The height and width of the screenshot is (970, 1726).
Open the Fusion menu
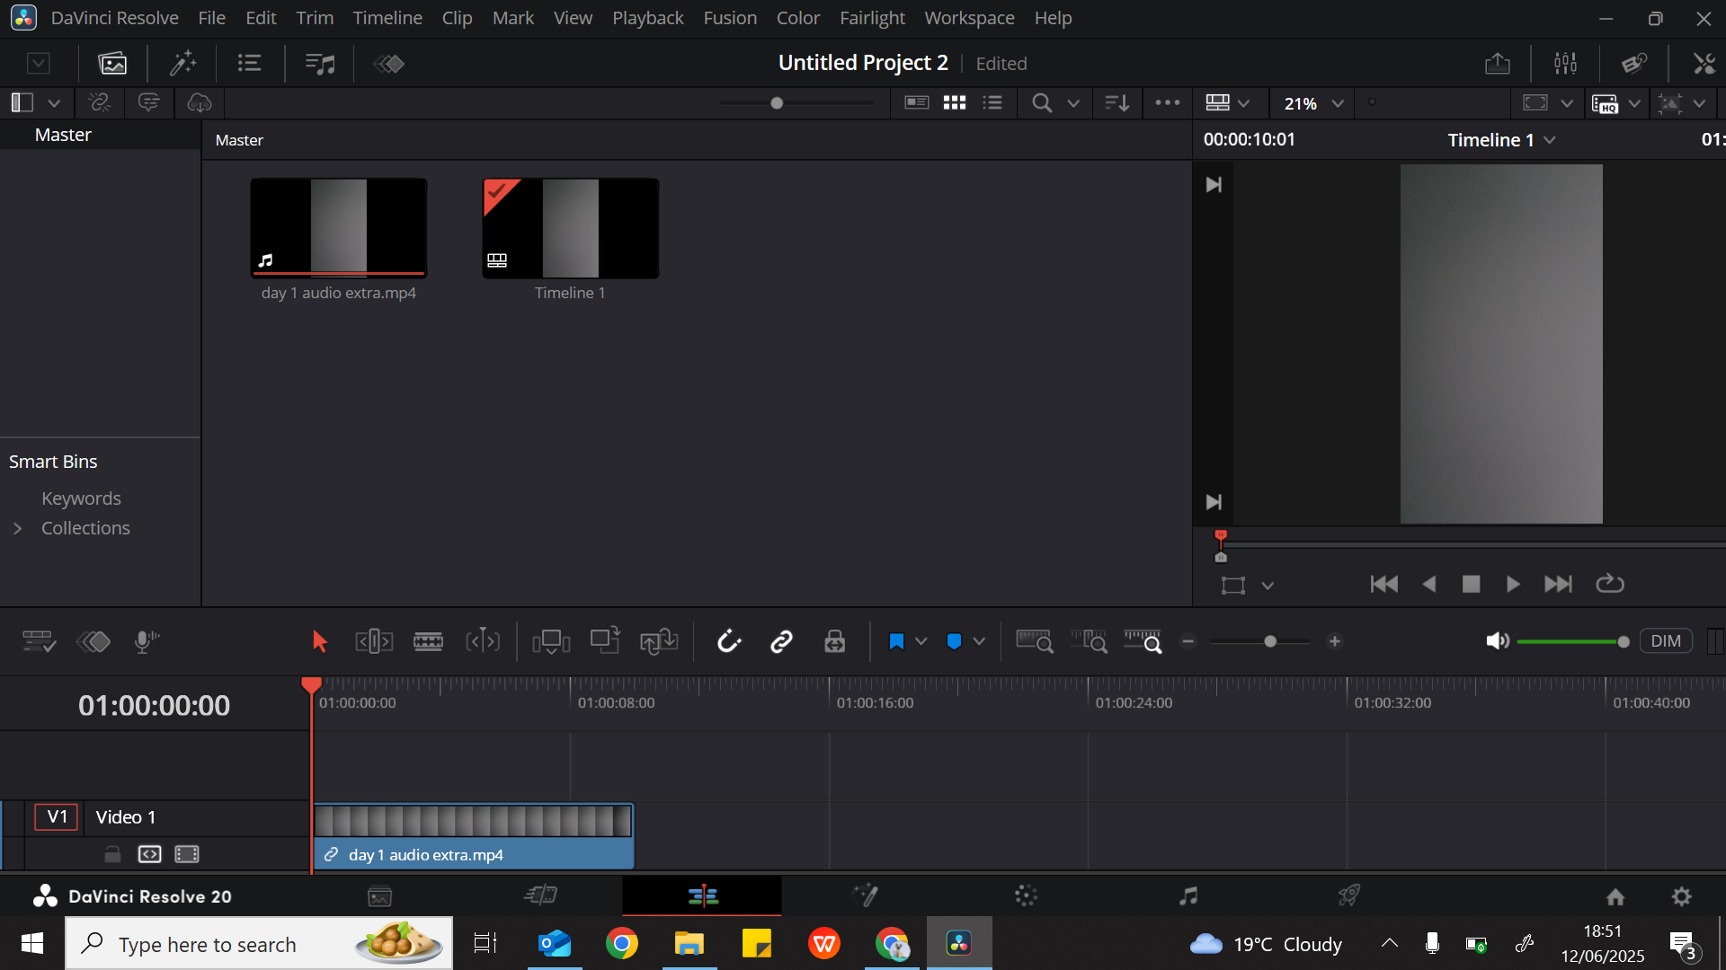pyautogui.click(x=730, y=18)
